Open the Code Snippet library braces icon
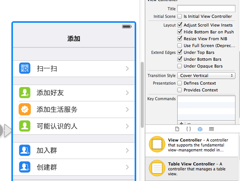Screen dimensions: 240x181 pyautogui.click(x=189, y=129)
